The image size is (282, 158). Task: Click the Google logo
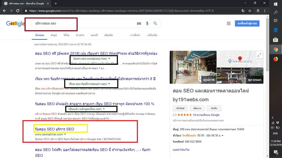click(x=15, y=23)
